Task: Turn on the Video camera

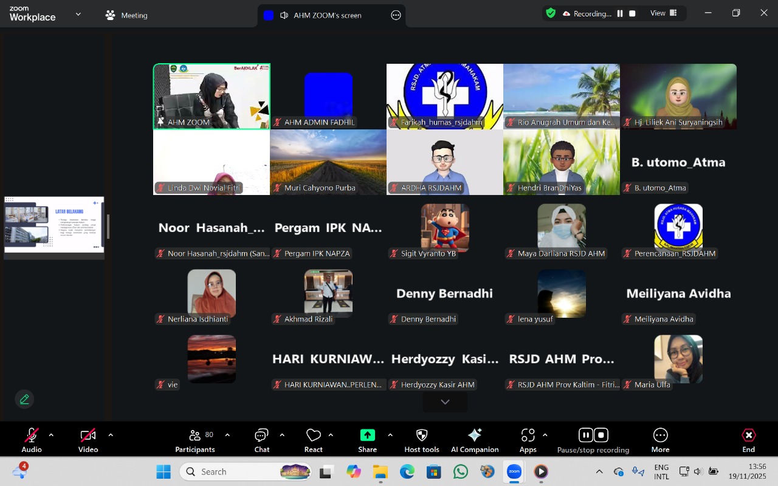Action: pos(88,440)
